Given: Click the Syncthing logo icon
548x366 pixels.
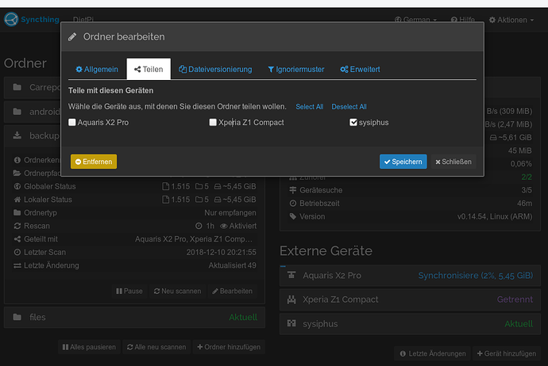Looking at the screenshot, I should pyautogui.click(x=11, y=19).
